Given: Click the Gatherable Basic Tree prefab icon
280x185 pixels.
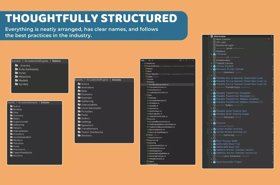Looking at the screenshot, I should pyautogui.click(x=214, y=144).
